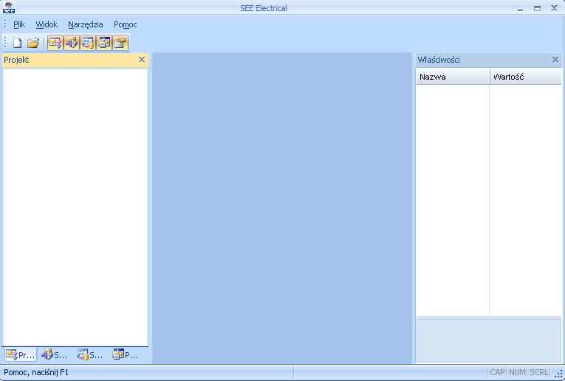Toggle the Project panel toolbar icon
565x381 pixels.
click(x=55, y=44)
